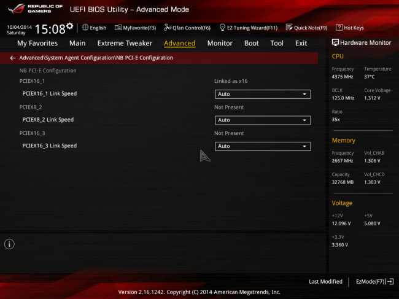Click the BCLK value 125.0 MHz
This screenshot has width=399, height=299.
(343, 98)
